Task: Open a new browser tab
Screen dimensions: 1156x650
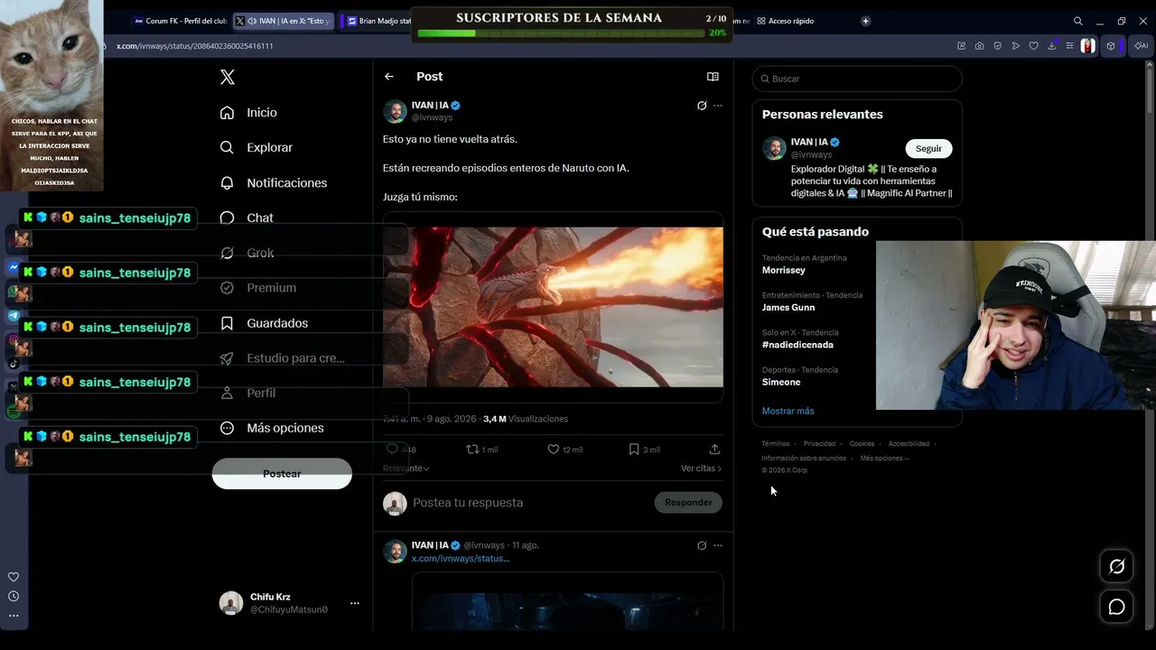Action: pos(865,21)
